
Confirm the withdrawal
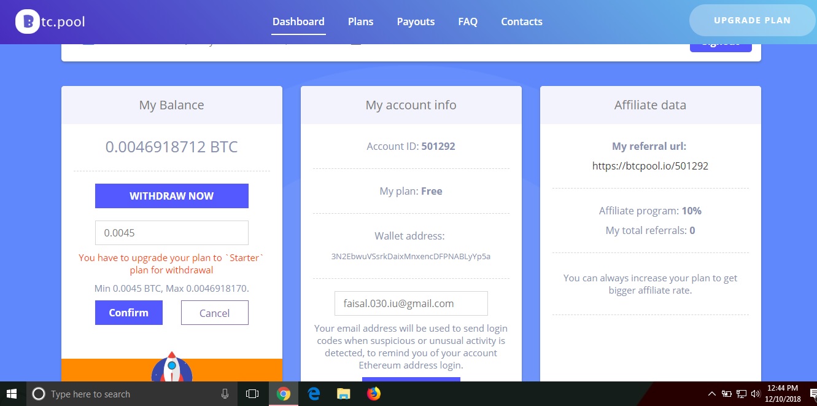point(129,313)
